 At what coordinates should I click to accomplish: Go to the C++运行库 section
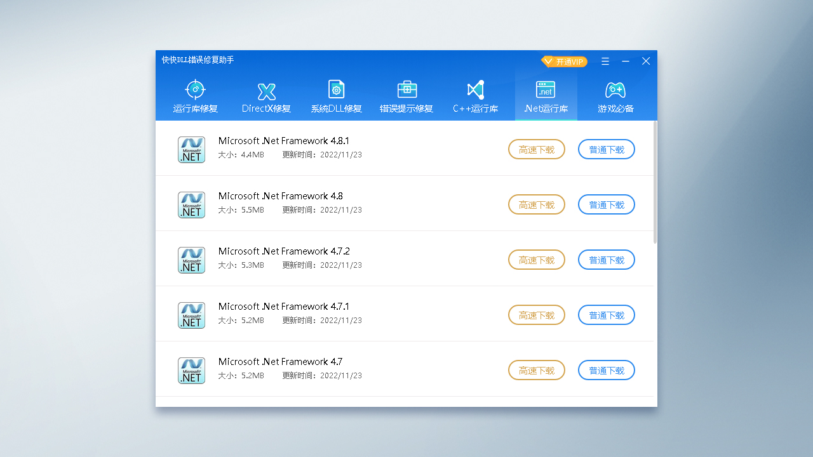(475, 96)
